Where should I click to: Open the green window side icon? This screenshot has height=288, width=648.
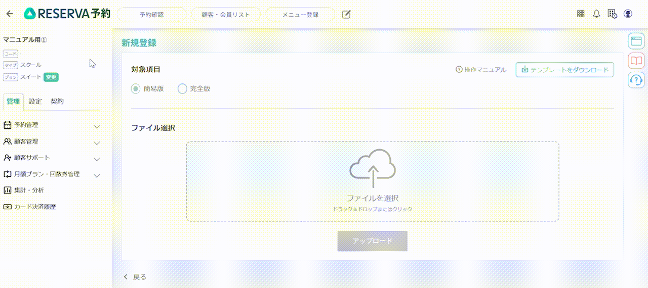coord(636,41)
